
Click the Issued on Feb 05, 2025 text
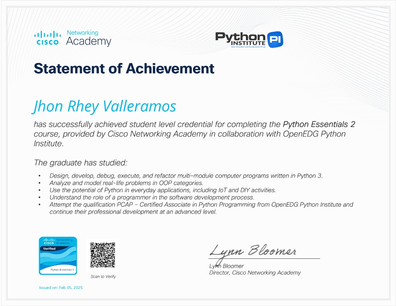pyautogui.click(x=61, y=287)
